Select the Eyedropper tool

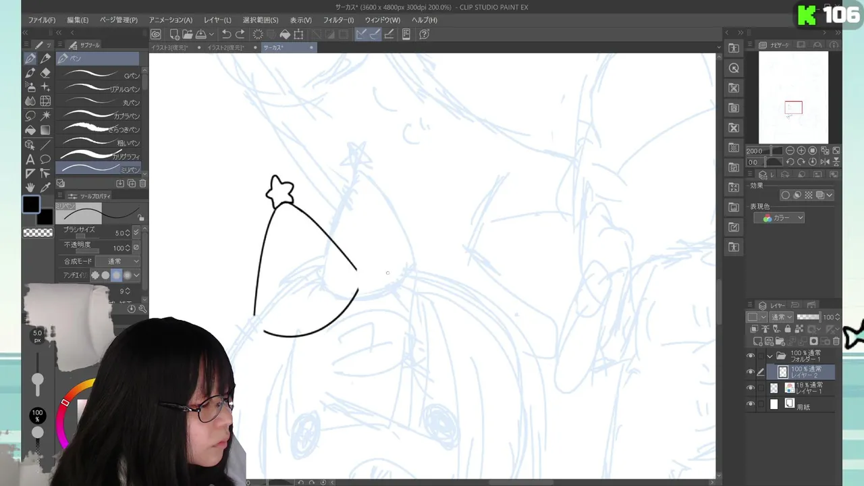click(x=45, y=188)
